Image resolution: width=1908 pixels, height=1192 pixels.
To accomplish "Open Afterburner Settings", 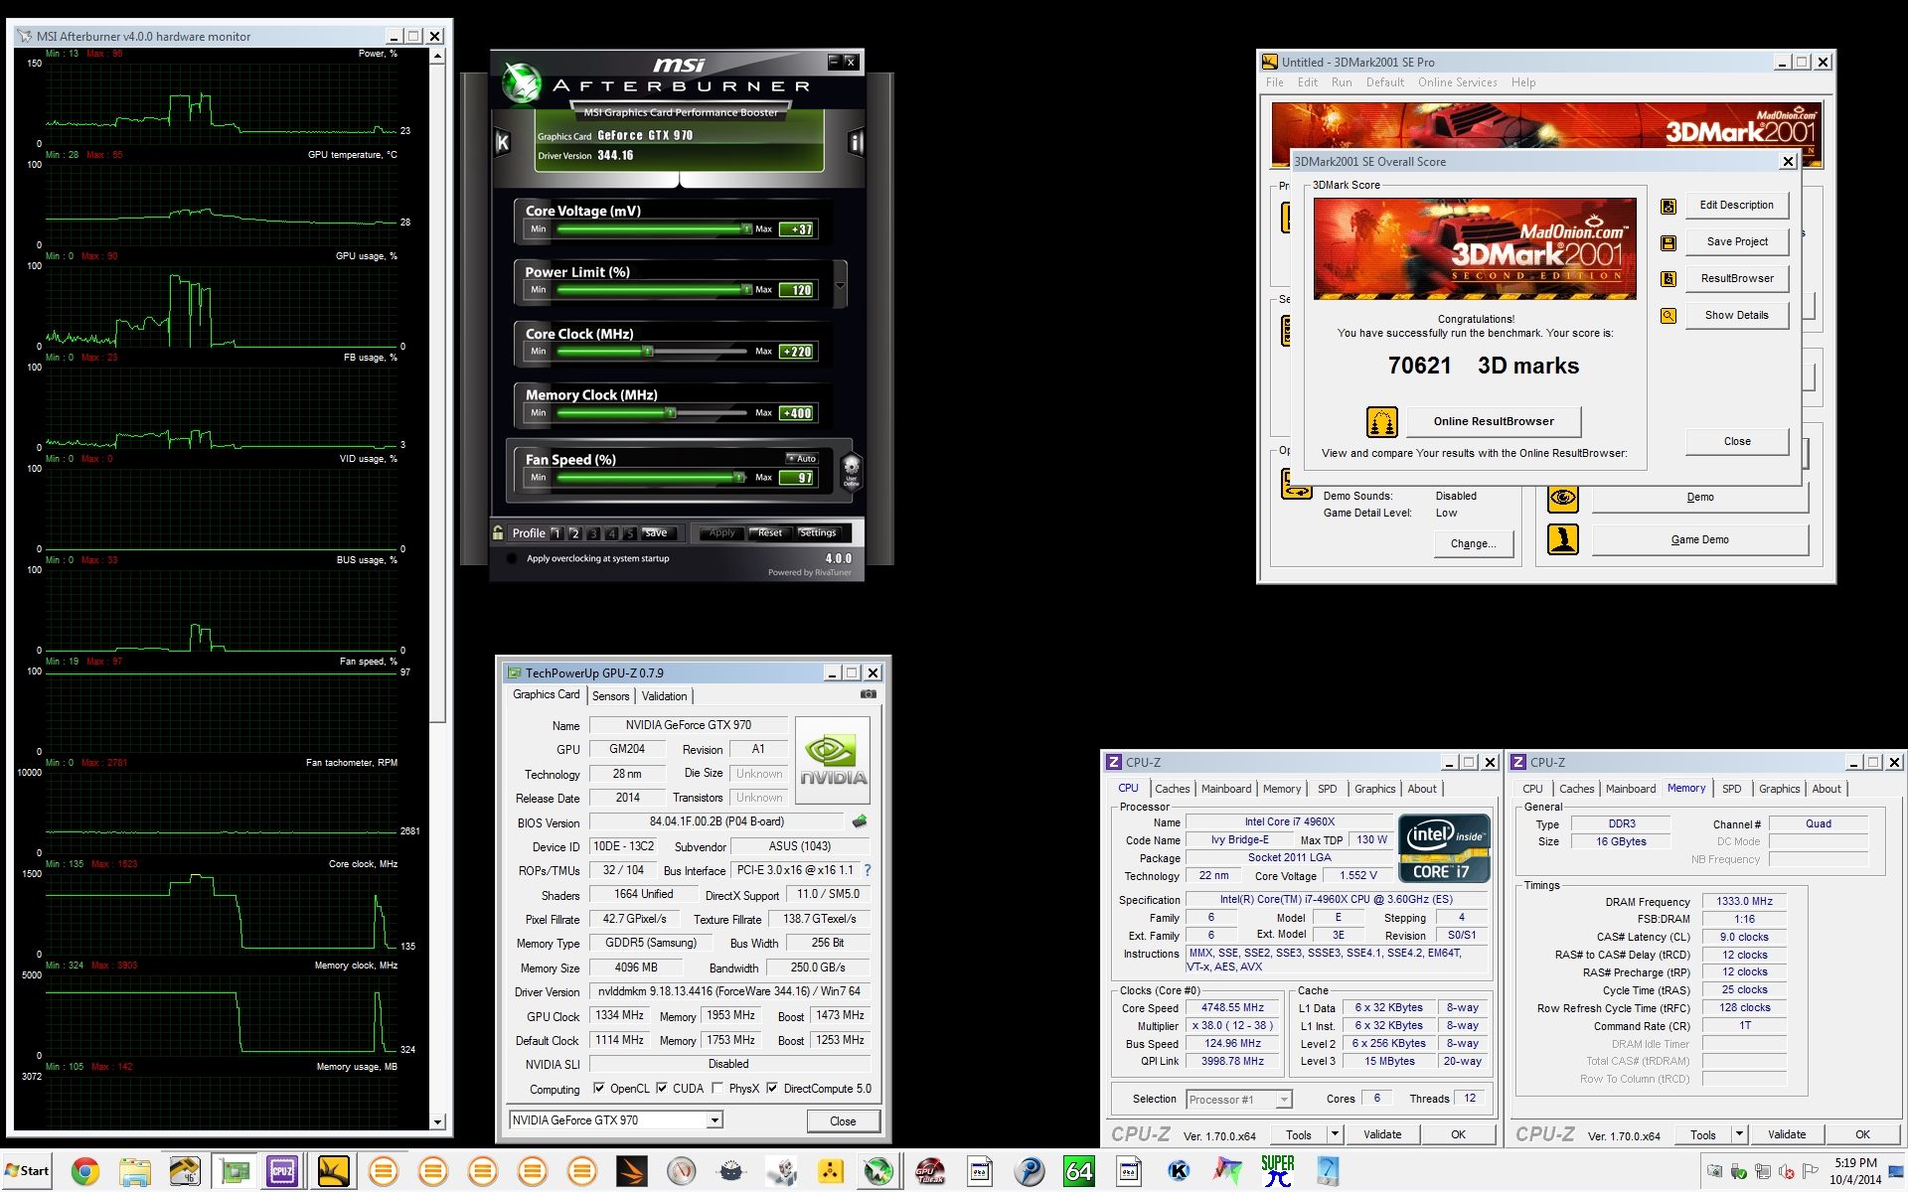I will 818,533.
